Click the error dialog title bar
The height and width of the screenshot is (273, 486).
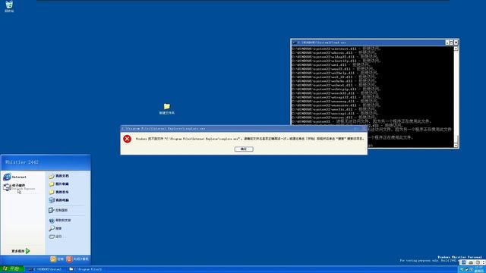[244, 128]
